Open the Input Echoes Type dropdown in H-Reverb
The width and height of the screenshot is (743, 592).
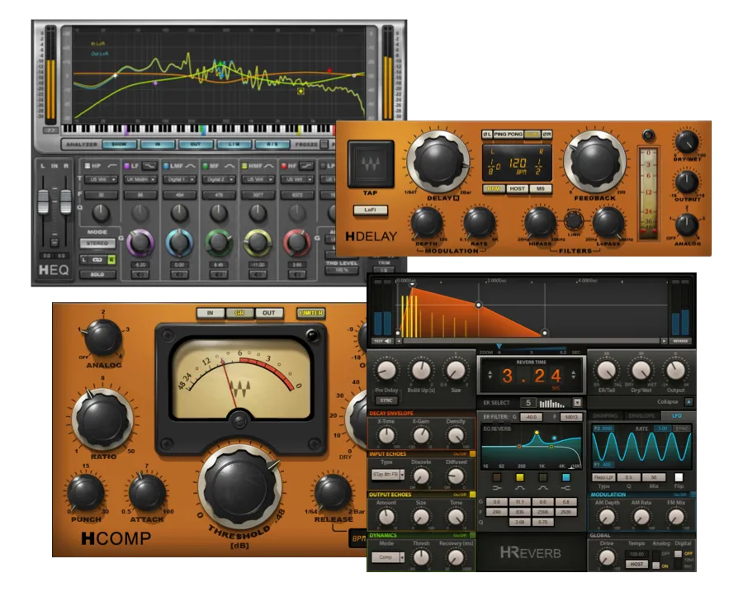388,474
